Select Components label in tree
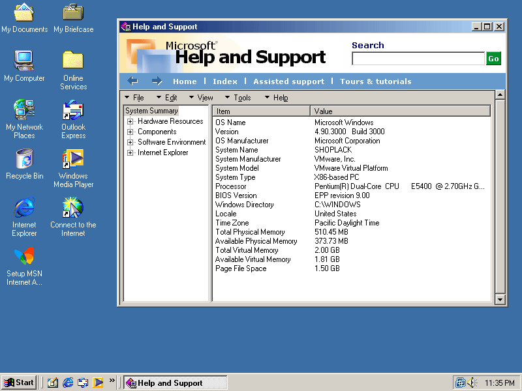Image resolution: width=522 pixels, height=391 pixels. tap(157, 132)
